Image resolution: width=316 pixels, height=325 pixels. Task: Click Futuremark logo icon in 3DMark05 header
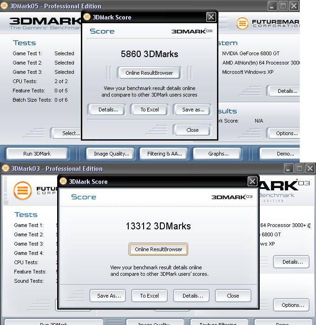[x=242, y=23]
